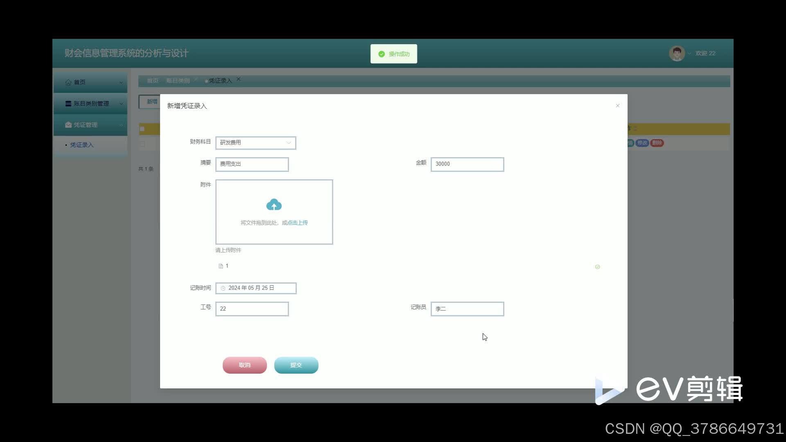The image size is (786, 442).
Task: Collapse the 首页 sidebar chevron
Action: (121, 83)
